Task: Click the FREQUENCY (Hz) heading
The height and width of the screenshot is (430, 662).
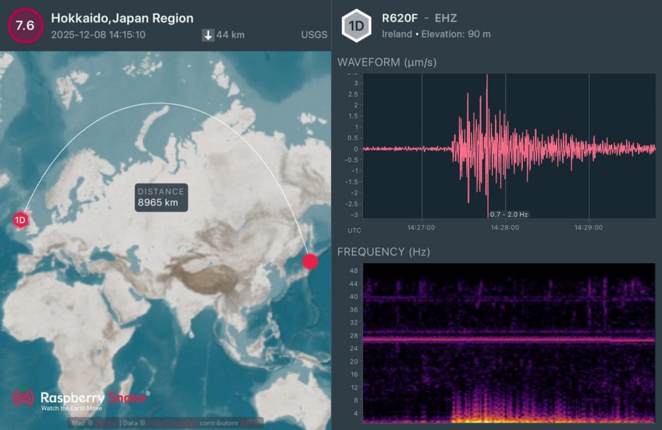Action: click(383, 252)
